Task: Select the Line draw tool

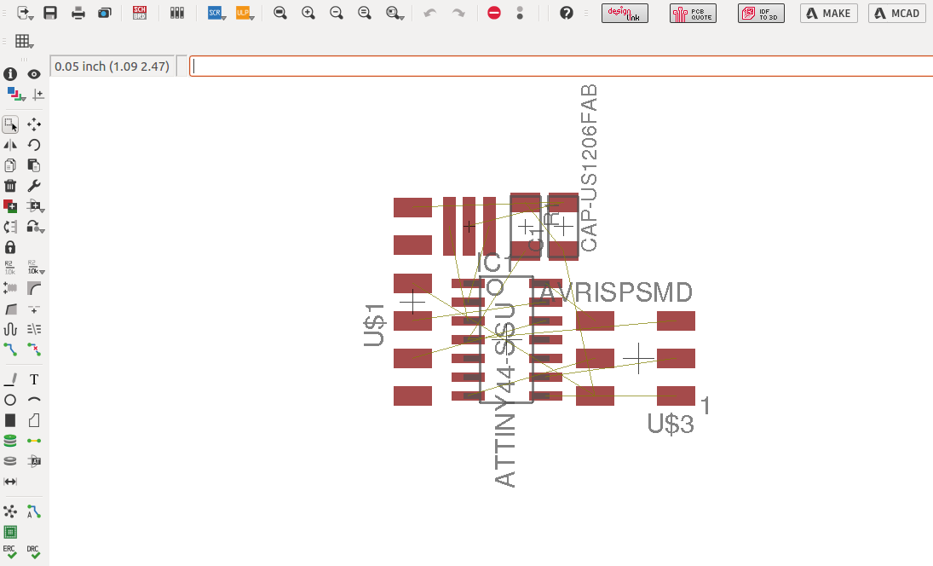Action: point(10,379)
